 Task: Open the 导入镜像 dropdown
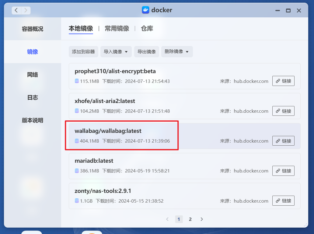pos(116,51)
